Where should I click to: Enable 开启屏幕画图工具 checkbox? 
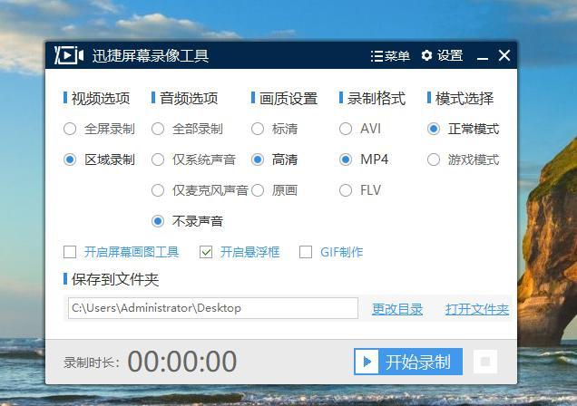pyautogui.click(x=70, y=253)
